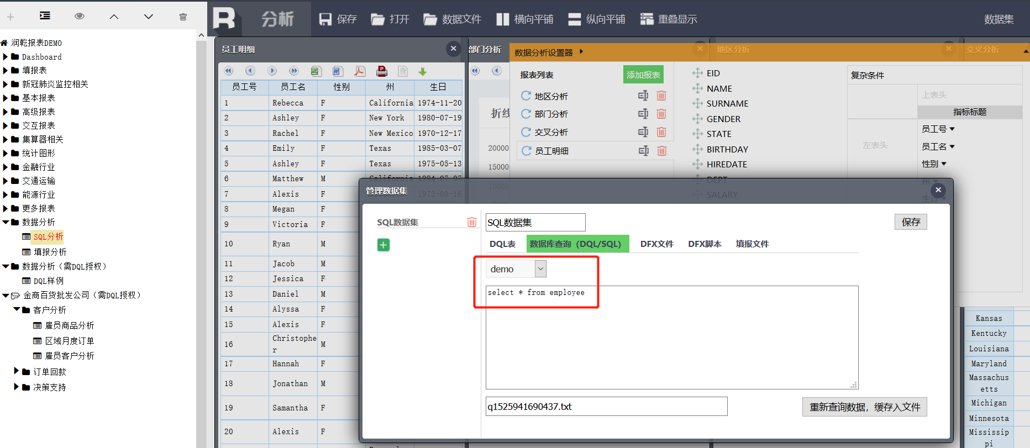Click the 添加报表 button
Viewport: 1030px width, 448px height.
(x=643, y=75)
